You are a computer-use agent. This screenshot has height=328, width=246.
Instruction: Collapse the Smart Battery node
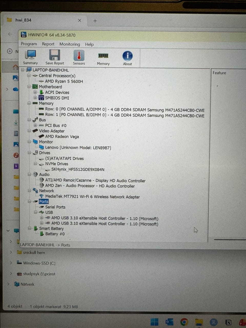tap(29, 228)
